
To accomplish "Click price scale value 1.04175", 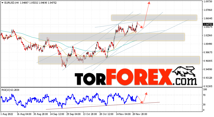I will coord(208,27).
